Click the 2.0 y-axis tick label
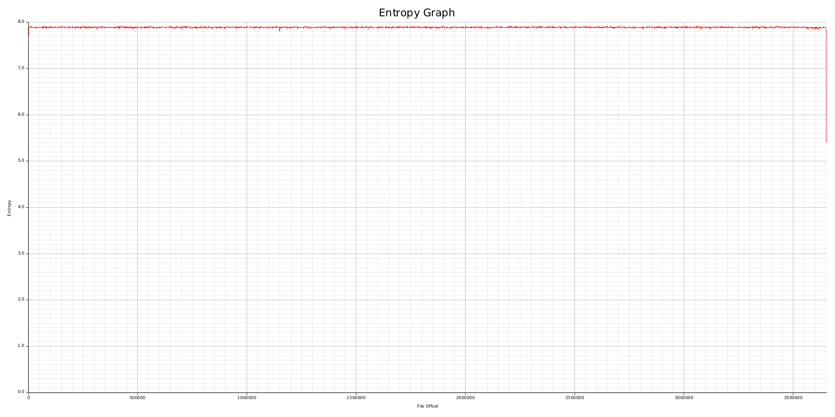Screen dimensions: 835x417 (x=21, y=299)
